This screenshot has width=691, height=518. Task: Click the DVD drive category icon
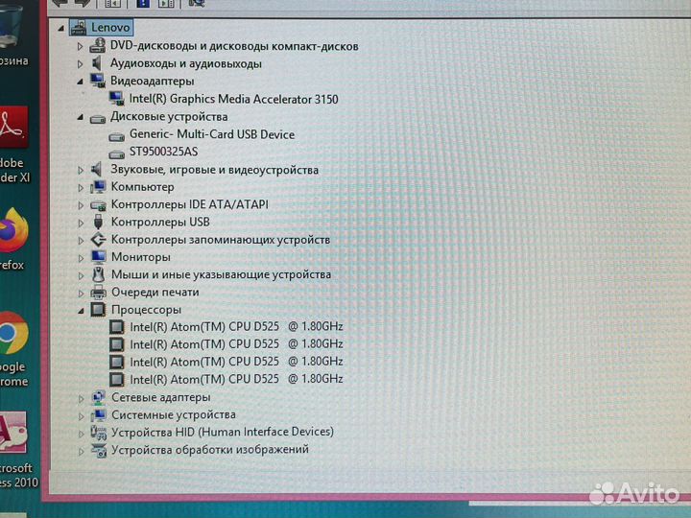pos(97,45)
